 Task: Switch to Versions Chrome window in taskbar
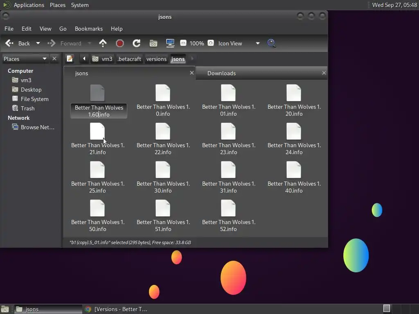[x=116, y=309]
